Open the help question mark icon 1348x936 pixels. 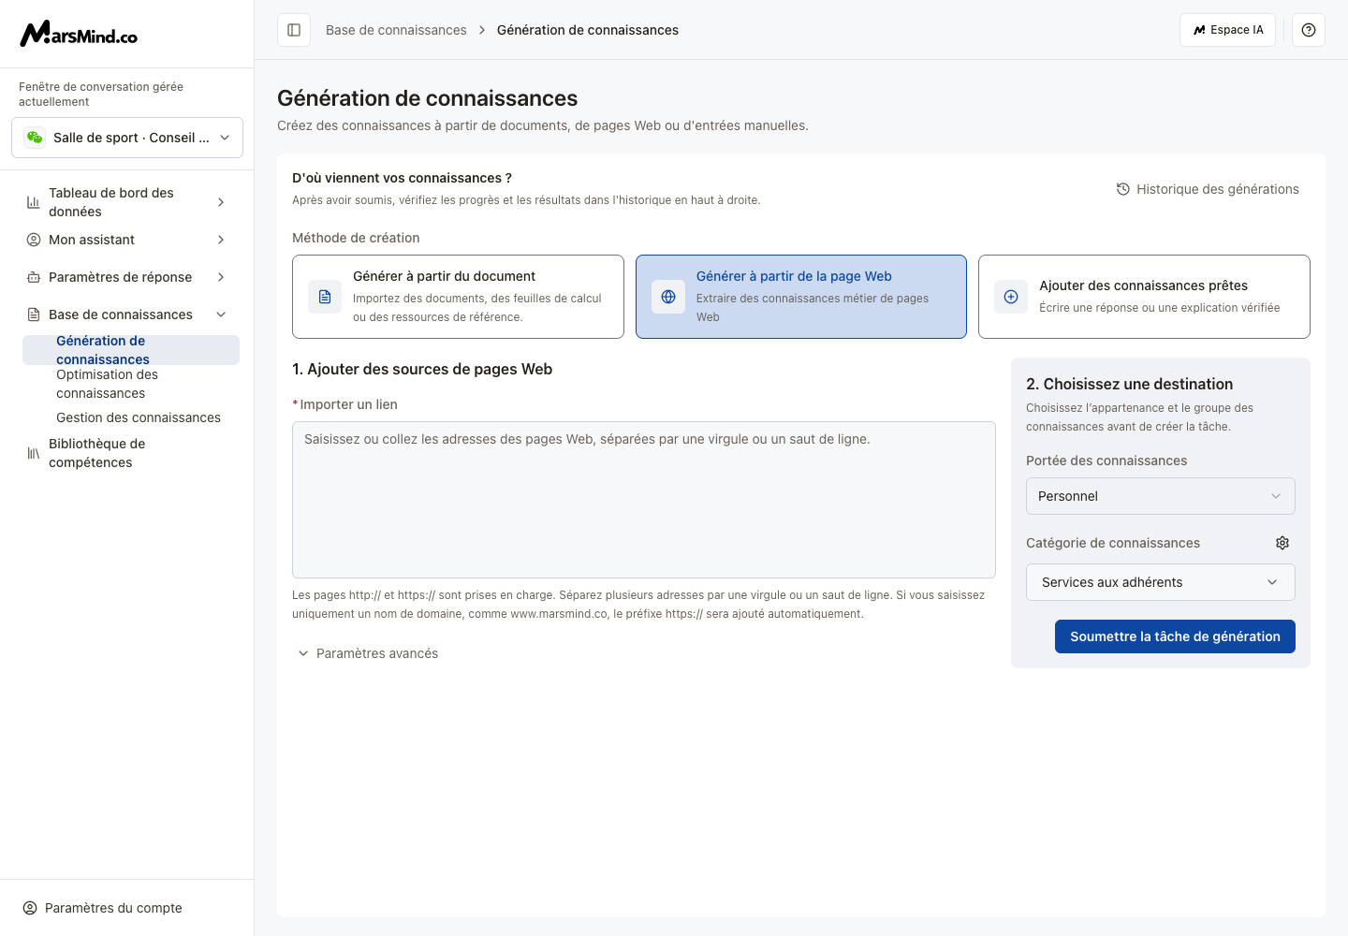pyautogui.click(x=1309, y=30)
